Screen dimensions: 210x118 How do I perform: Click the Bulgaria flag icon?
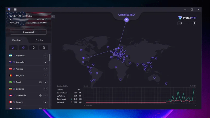tap(11, 89)
